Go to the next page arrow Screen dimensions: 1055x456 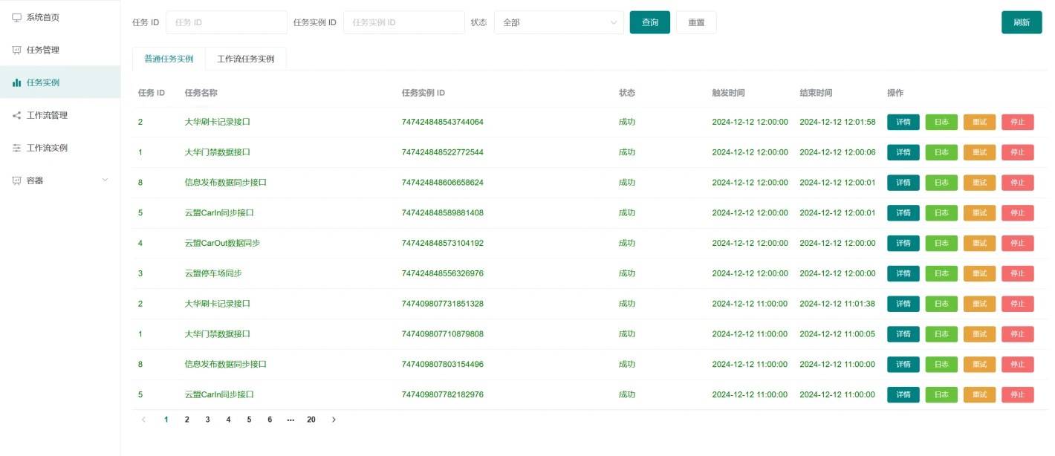click(x=334, y=420)
